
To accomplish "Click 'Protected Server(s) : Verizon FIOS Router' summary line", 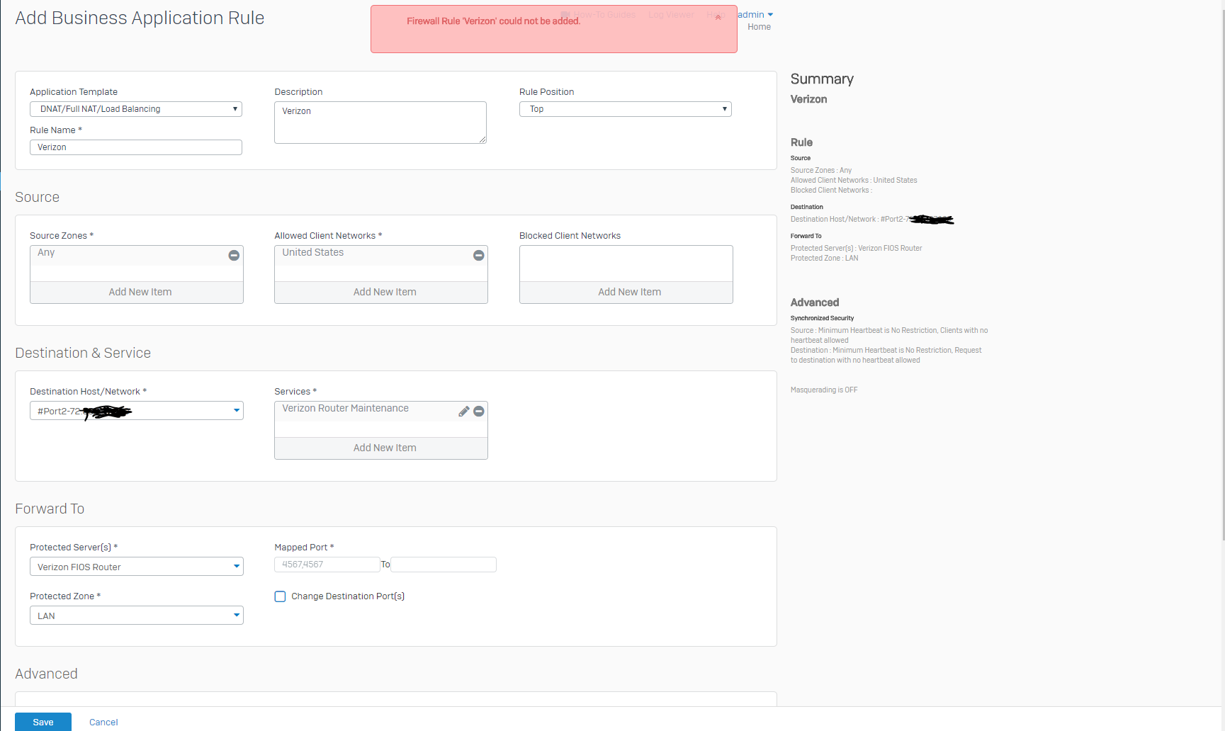I will (x=856, y=249).
